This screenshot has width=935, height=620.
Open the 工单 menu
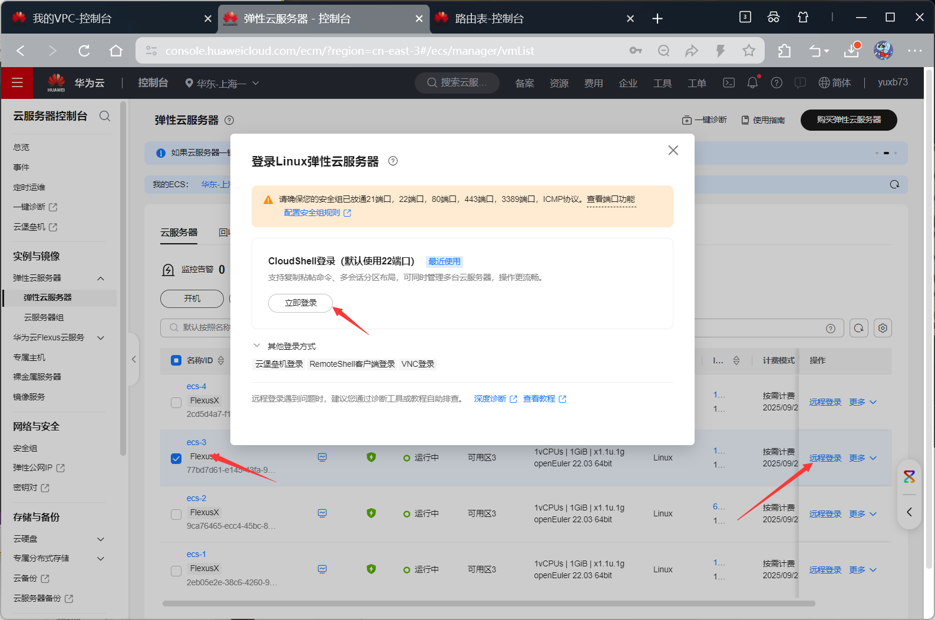tap(697, 83)
